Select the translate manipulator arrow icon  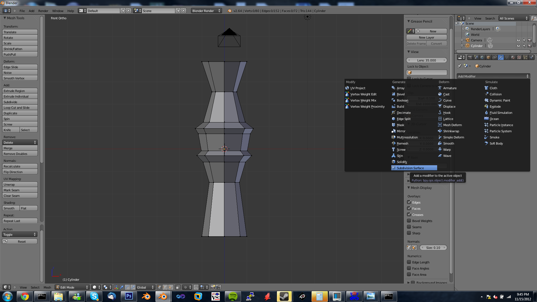click(x=122, y=287)
